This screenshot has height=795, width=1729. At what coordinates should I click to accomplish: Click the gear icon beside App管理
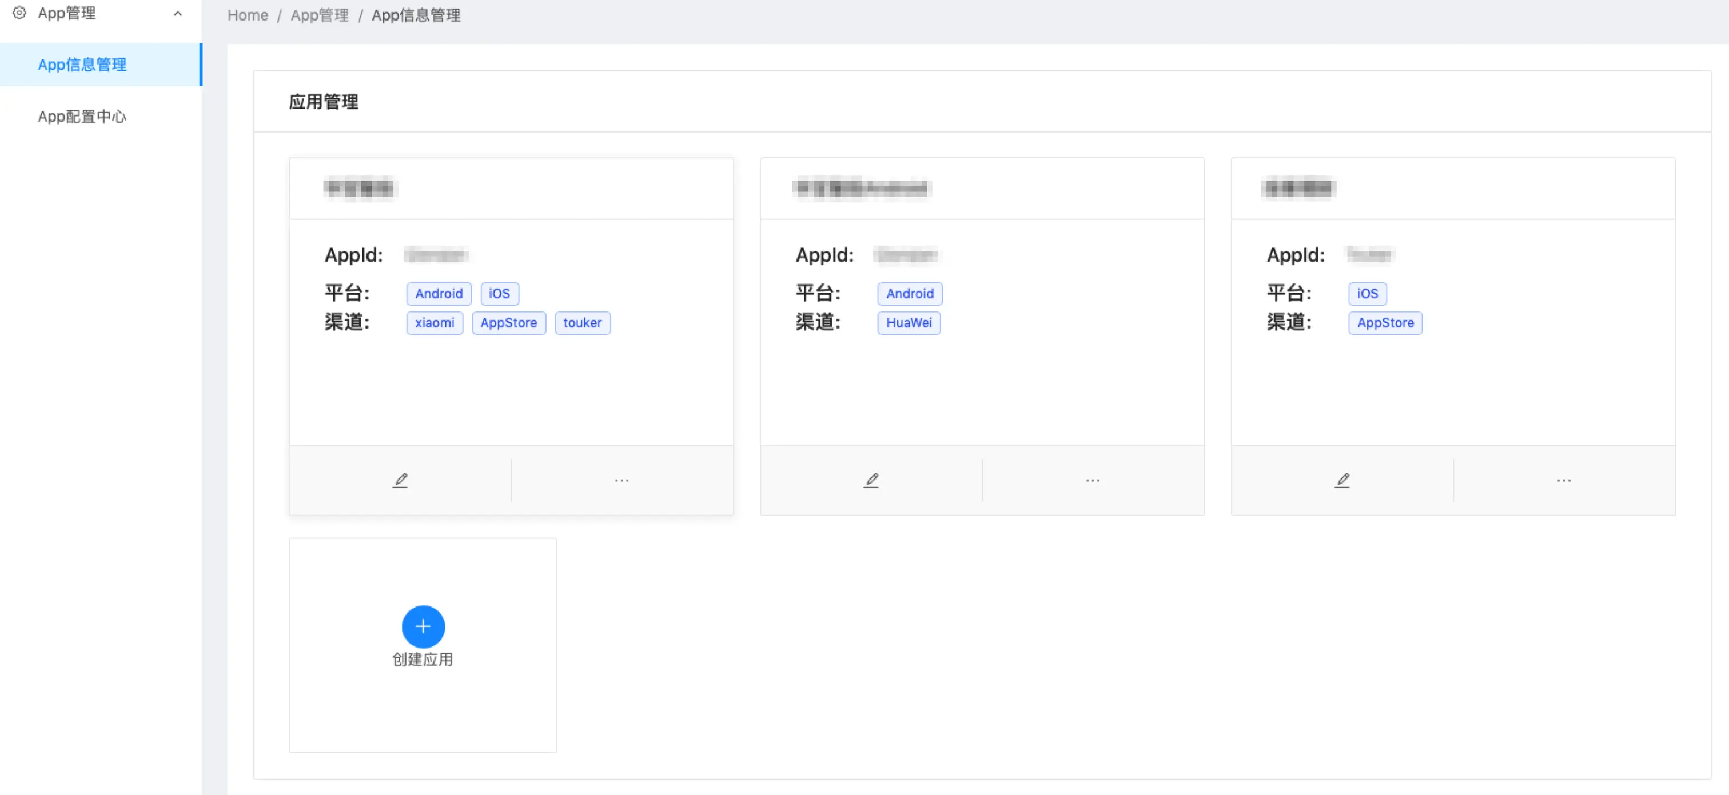[19, 13]
